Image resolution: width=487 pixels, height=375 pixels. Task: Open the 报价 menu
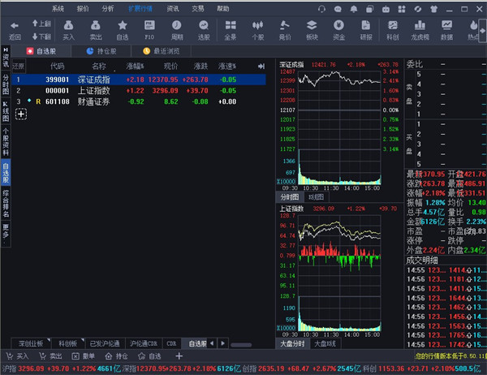83,9
